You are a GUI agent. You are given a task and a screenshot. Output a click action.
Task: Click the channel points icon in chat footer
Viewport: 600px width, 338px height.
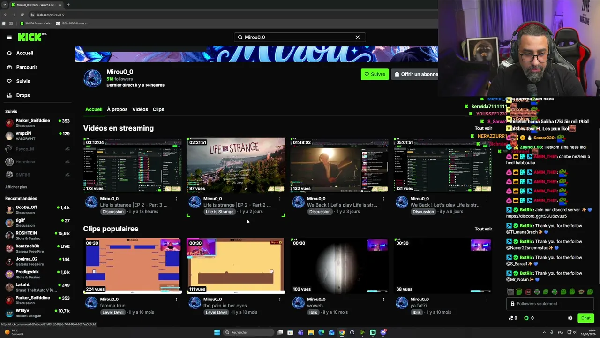[511, 318]
